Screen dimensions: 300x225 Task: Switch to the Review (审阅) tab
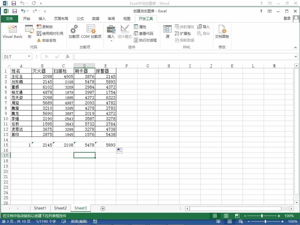tap(111, 18)
